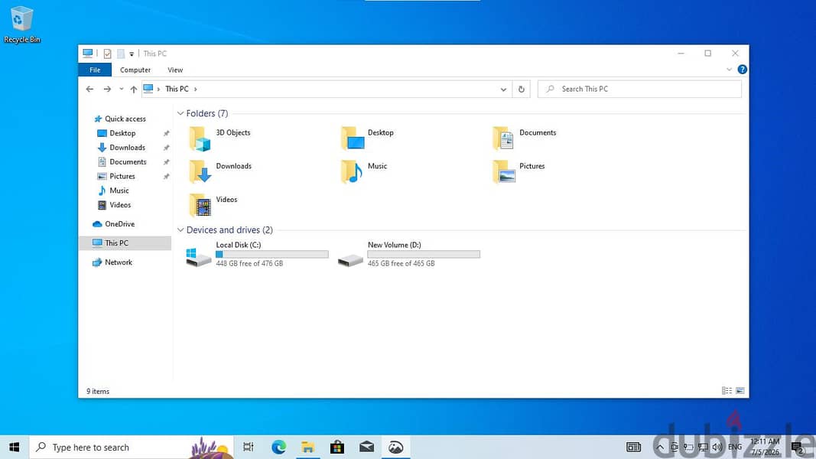Open the Pictures folder in Folders group

(519, 171)
